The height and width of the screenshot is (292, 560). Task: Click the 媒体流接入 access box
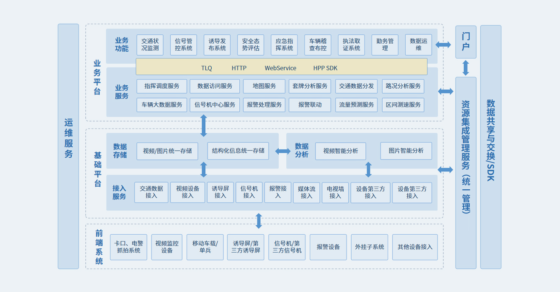(306, 192)
